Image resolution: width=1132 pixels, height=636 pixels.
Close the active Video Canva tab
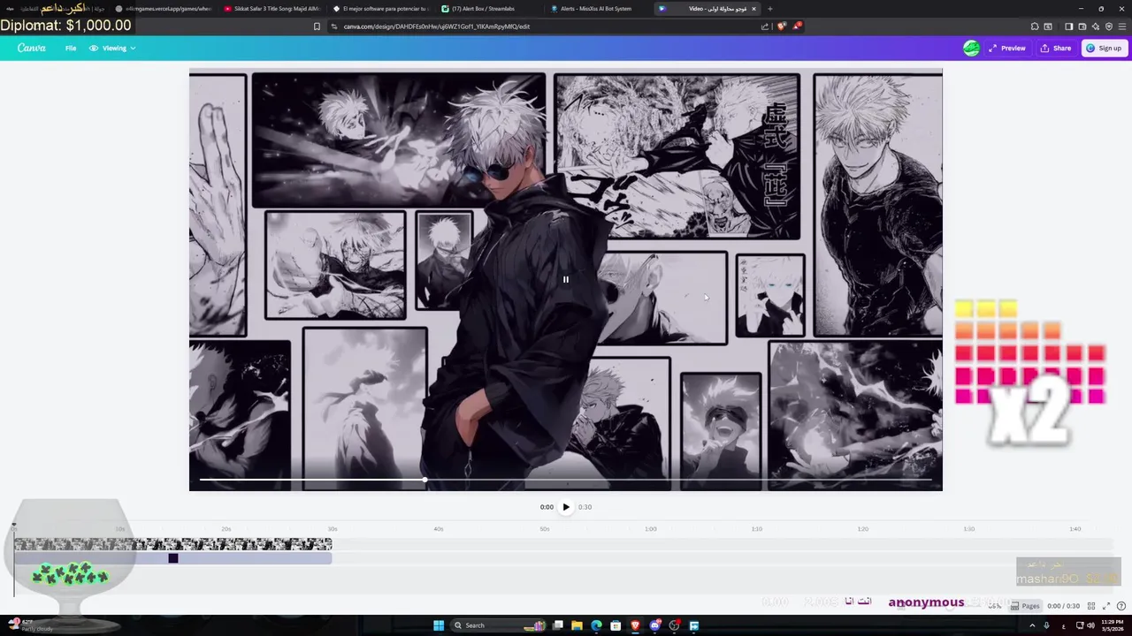[753, 9]
